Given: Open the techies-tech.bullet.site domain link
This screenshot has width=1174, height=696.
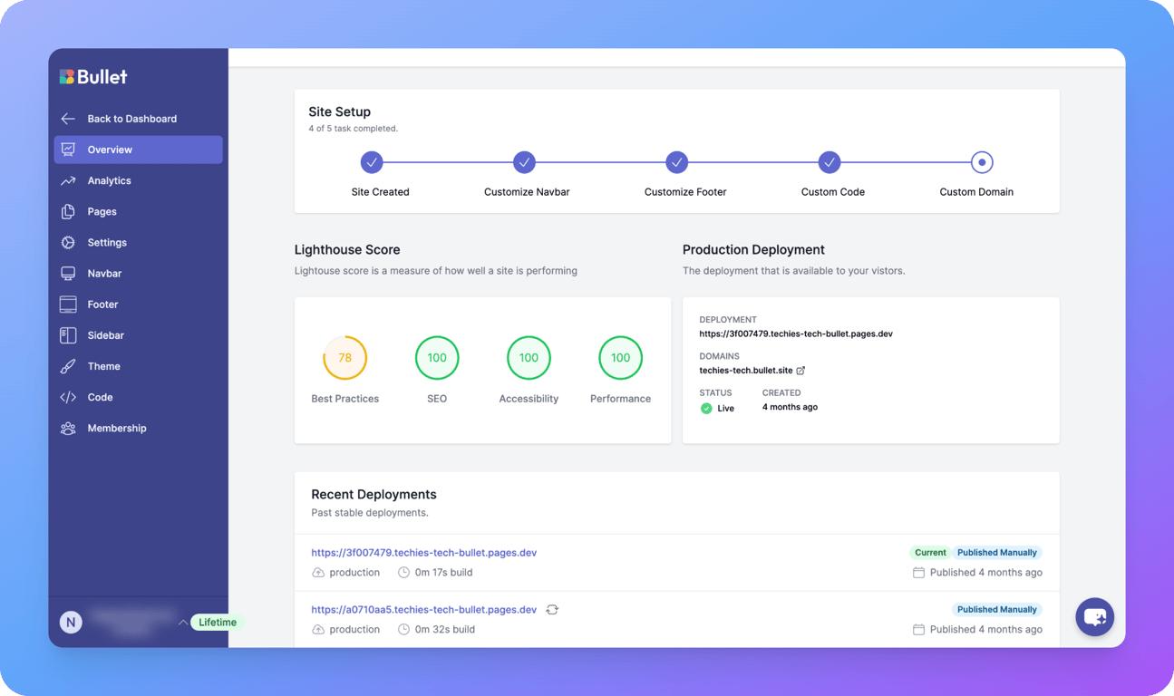Looking at the screenshot, I should click(x=746, y=371).
